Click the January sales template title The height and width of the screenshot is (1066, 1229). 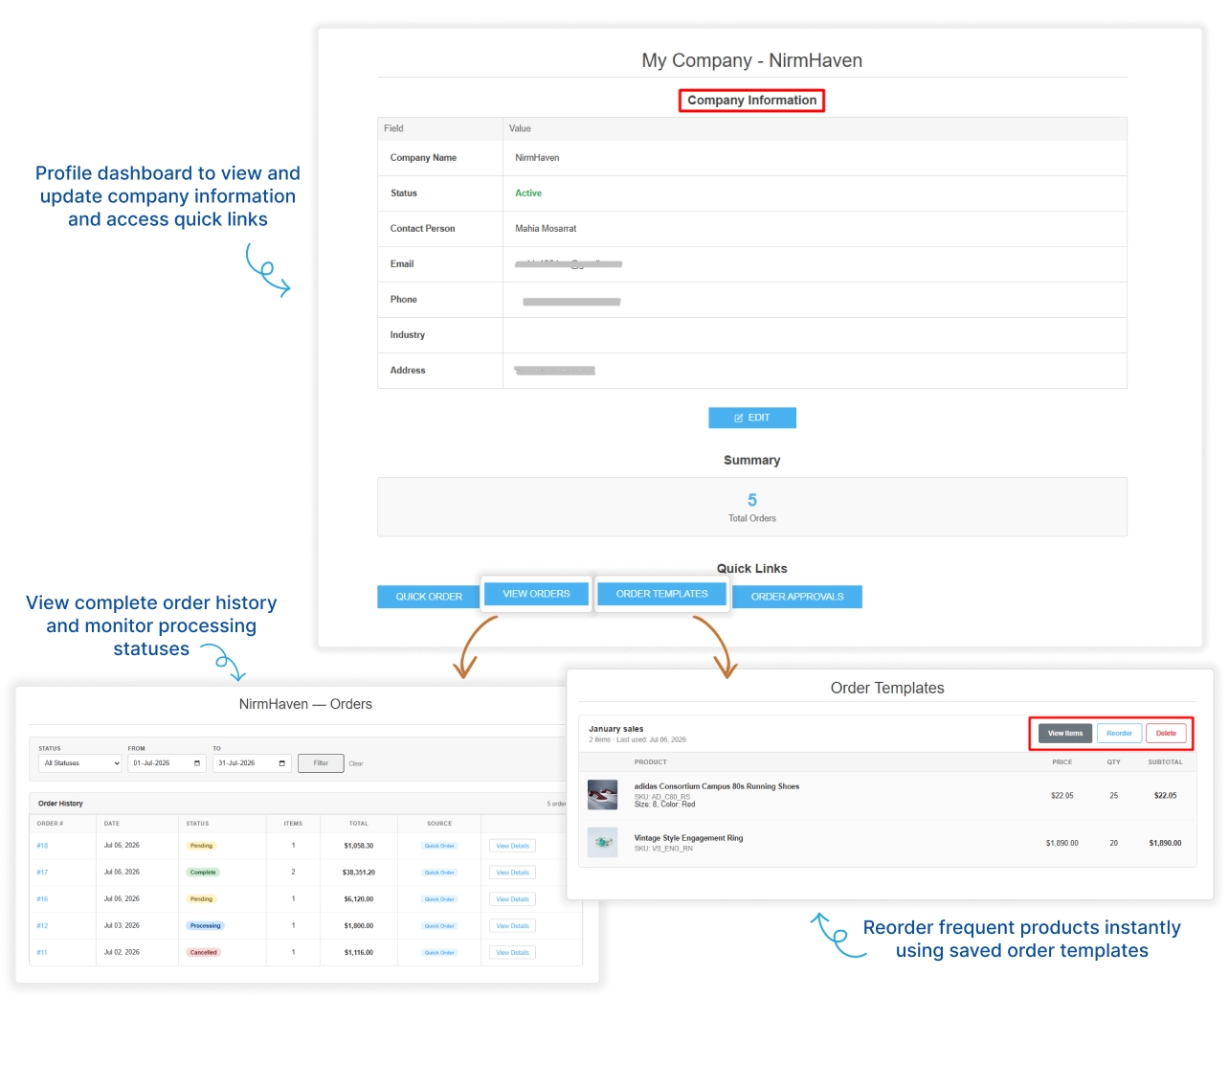click(615, 729)
